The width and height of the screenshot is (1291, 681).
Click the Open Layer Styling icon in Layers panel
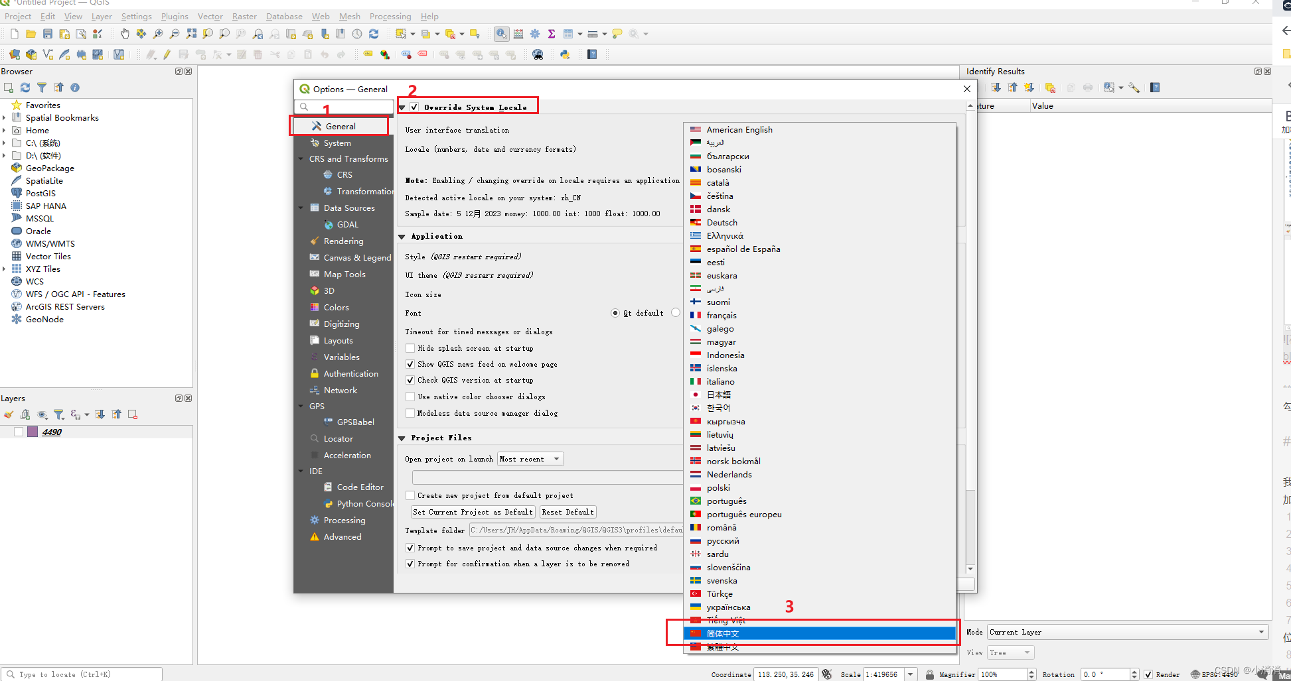[9, 414]
